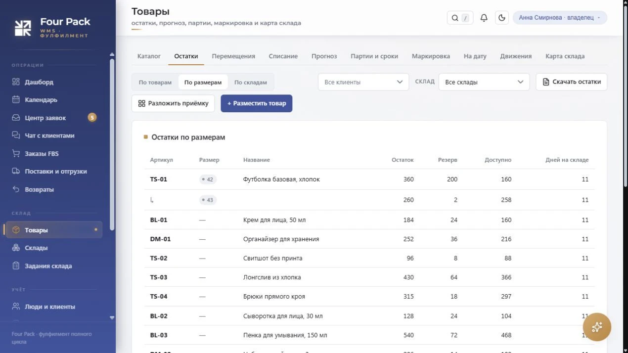
Task: Select the По складам view
Action: [x=251, y=82]
